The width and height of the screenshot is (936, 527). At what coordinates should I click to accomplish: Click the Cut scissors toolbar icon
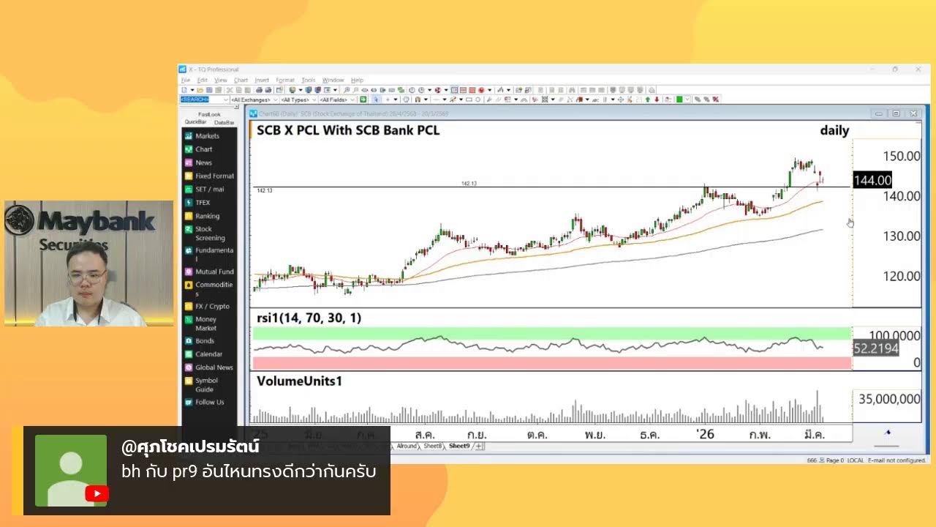coord(230,89)
